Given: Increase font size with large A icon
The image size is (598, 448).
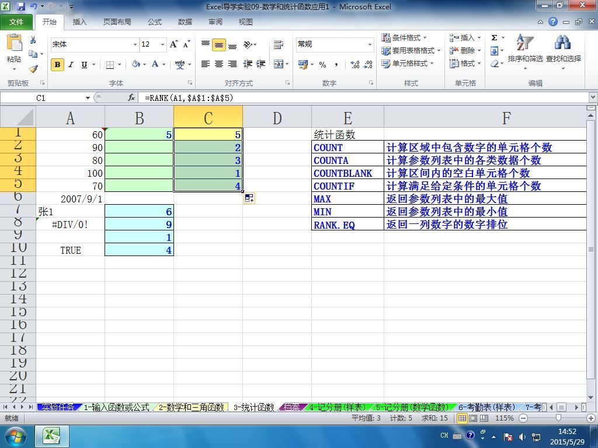Looking at the screenshot, I should 174,44.
